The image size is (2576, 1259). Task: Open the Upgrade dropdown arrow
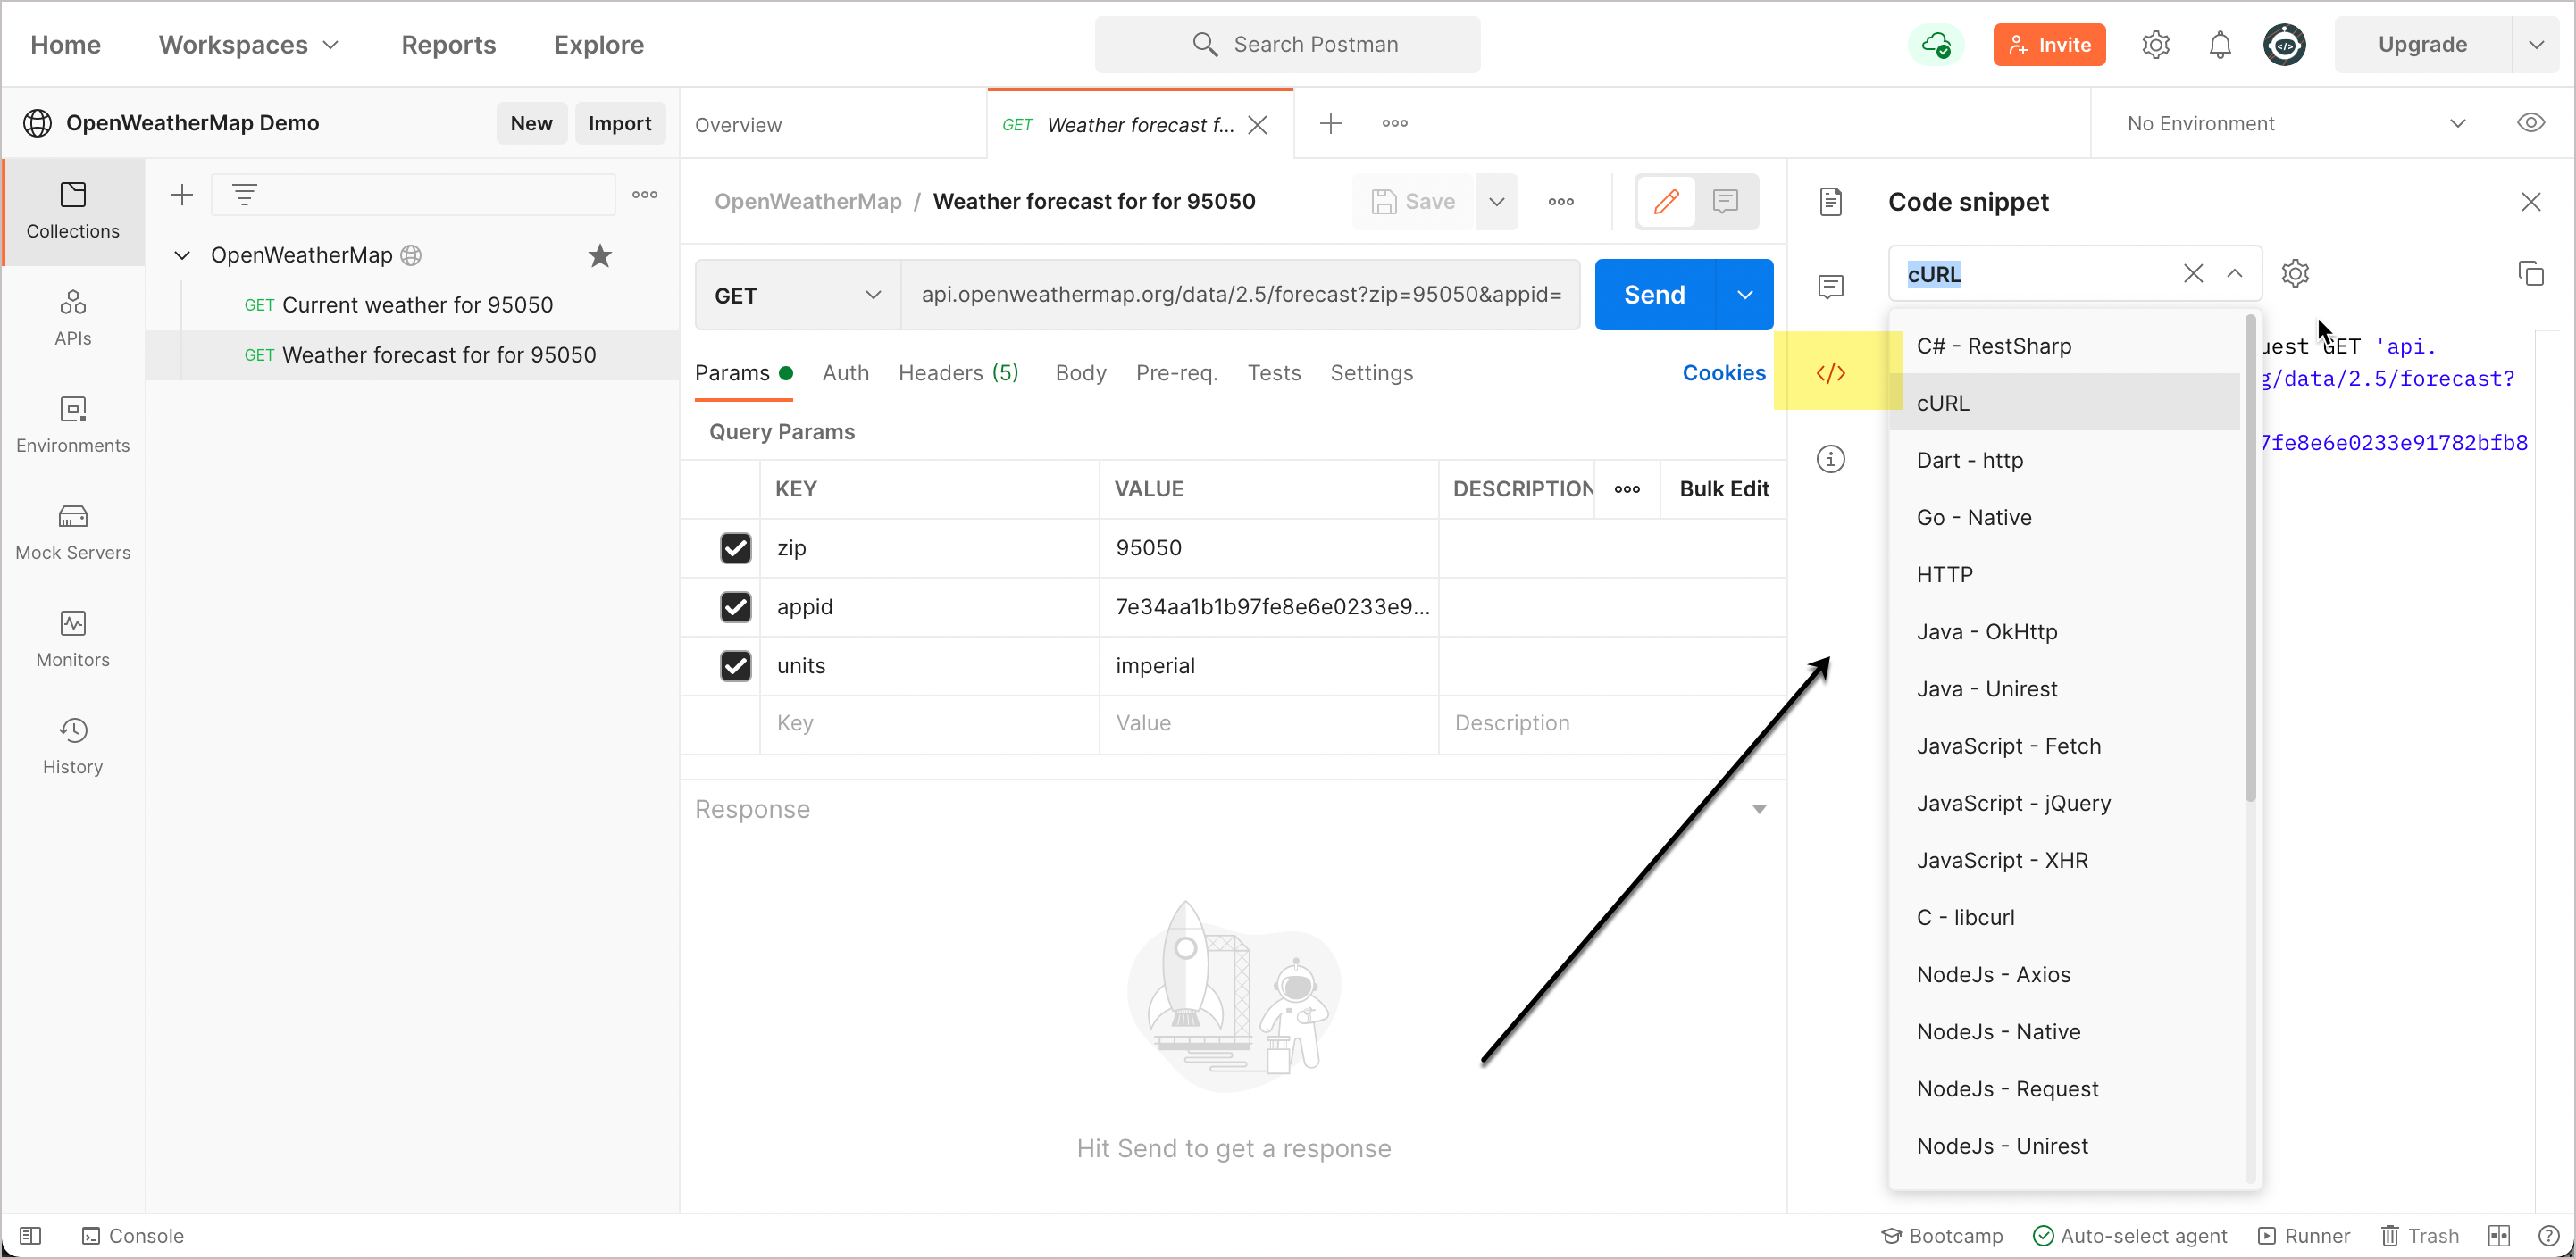[x=2536, y=45]
